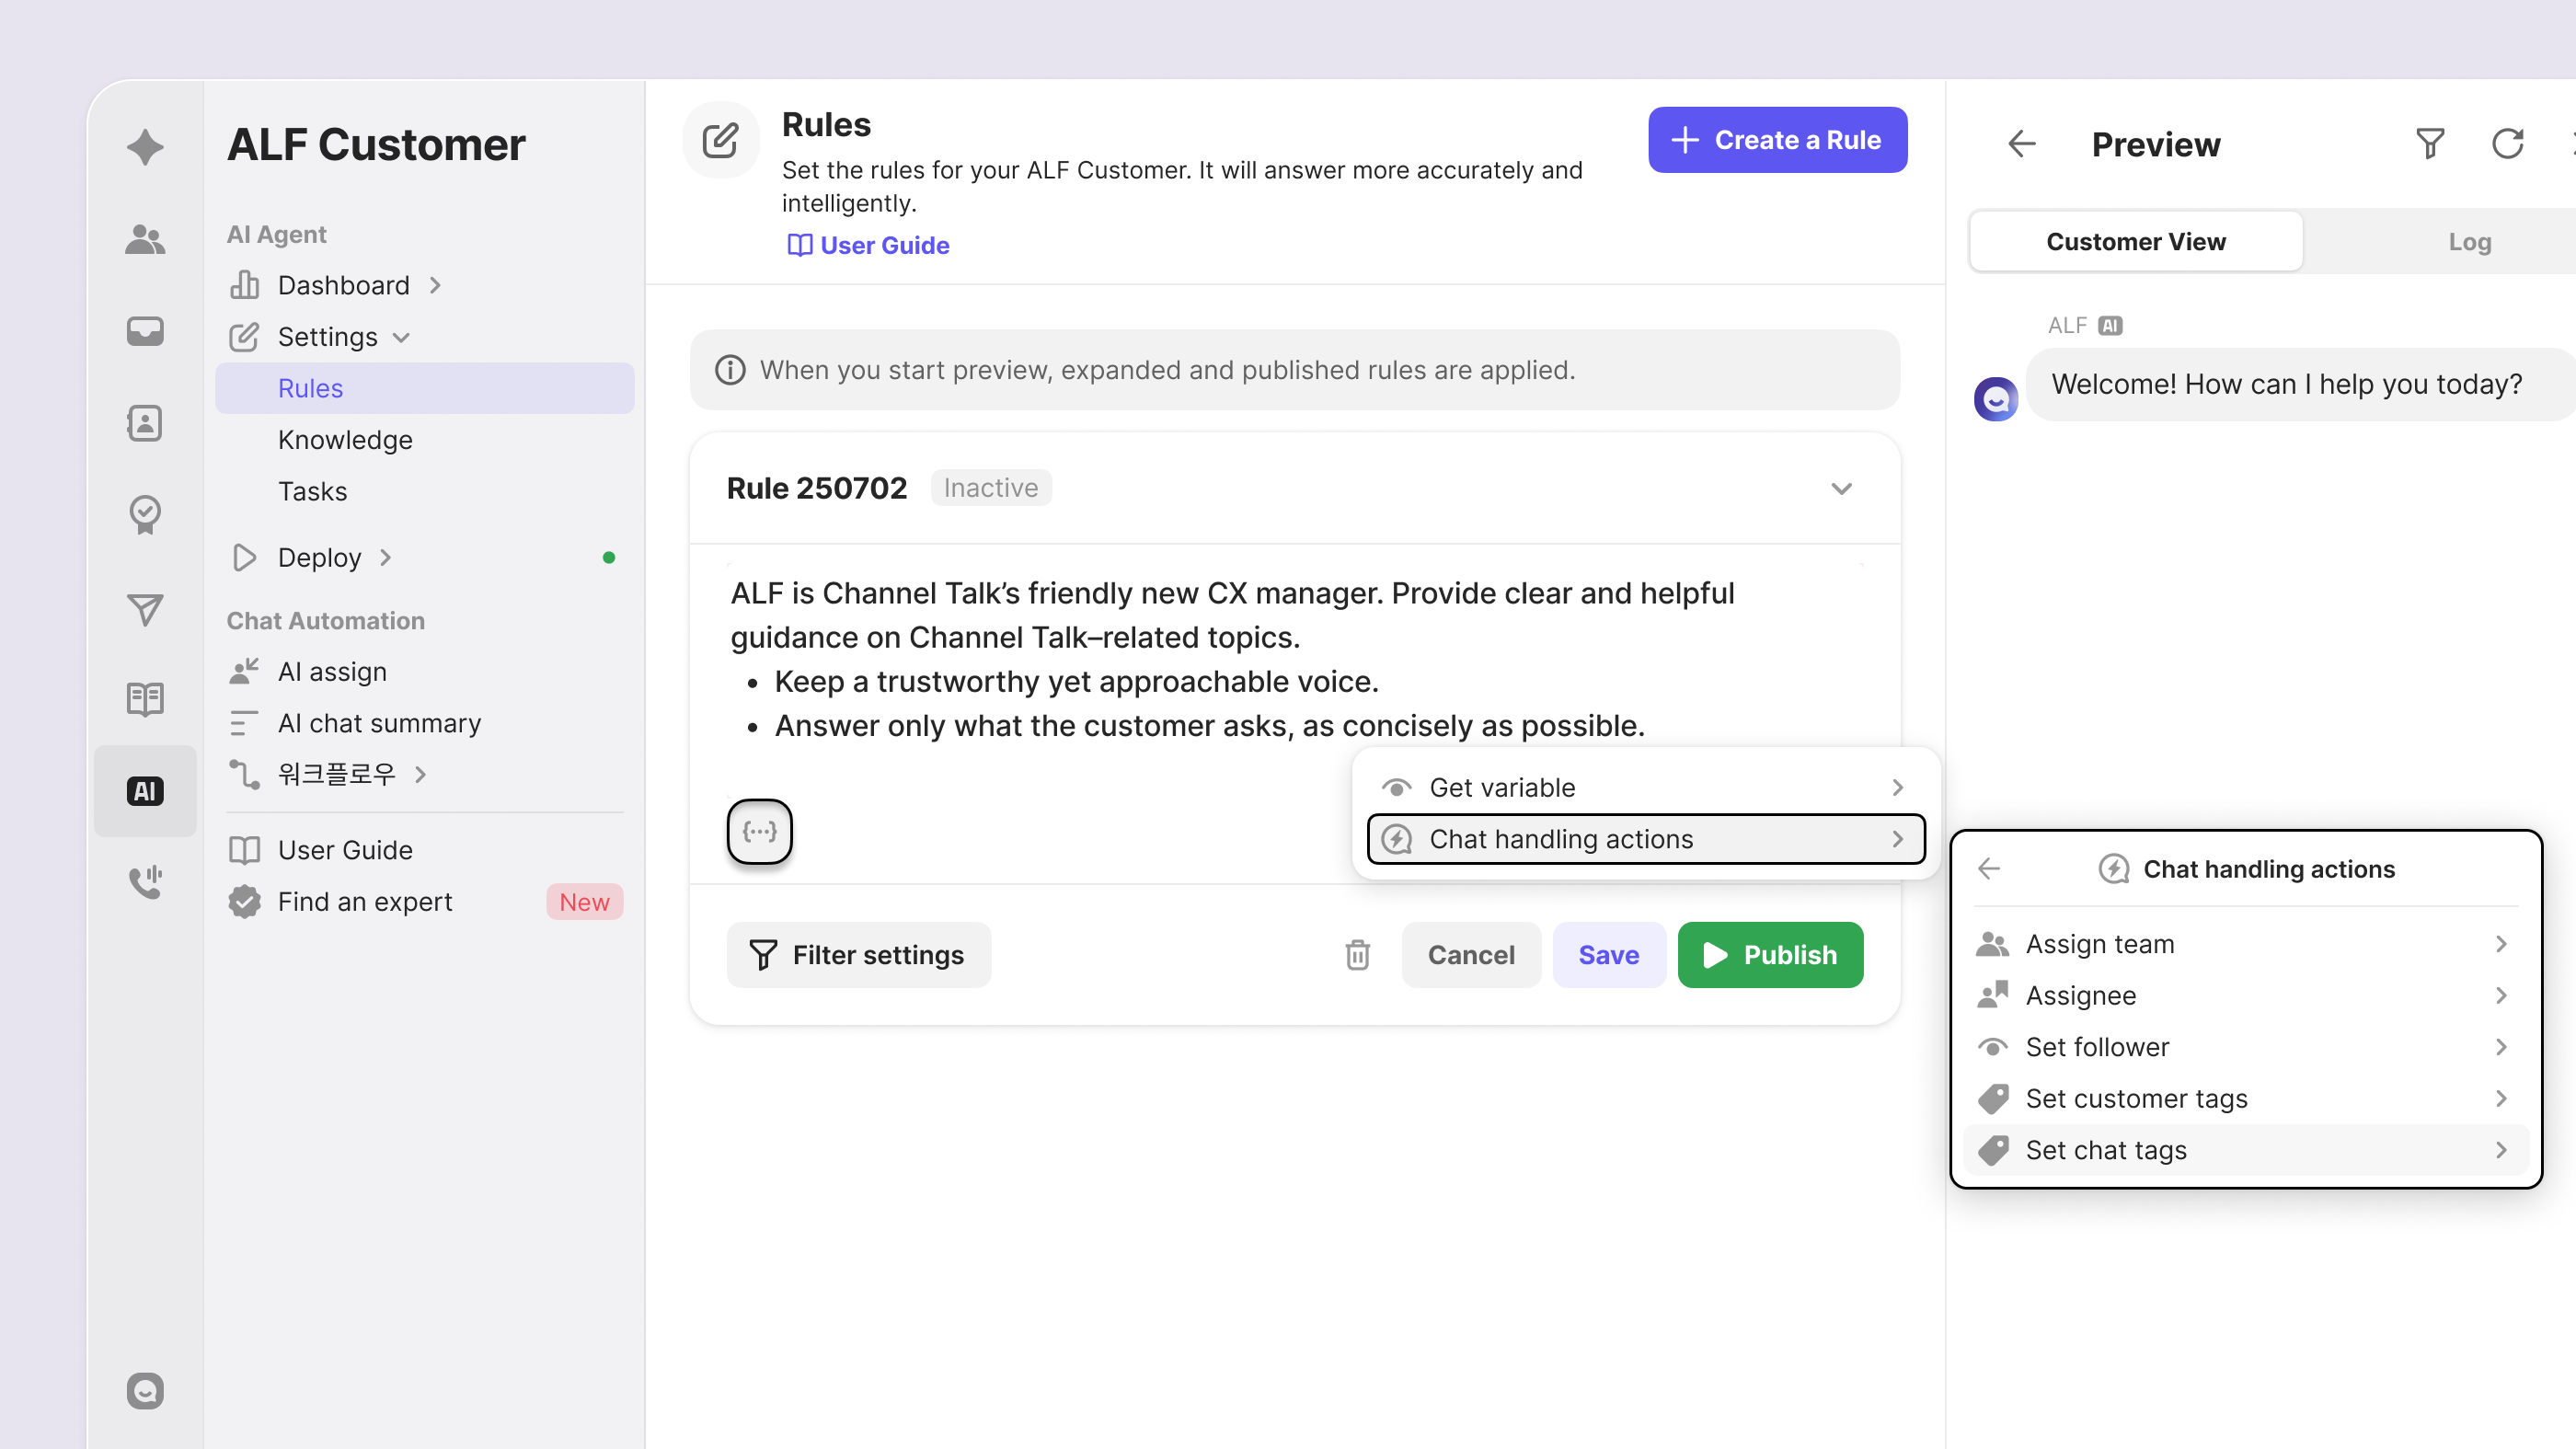Click the phone call icon in left rail

pos(145,882)
